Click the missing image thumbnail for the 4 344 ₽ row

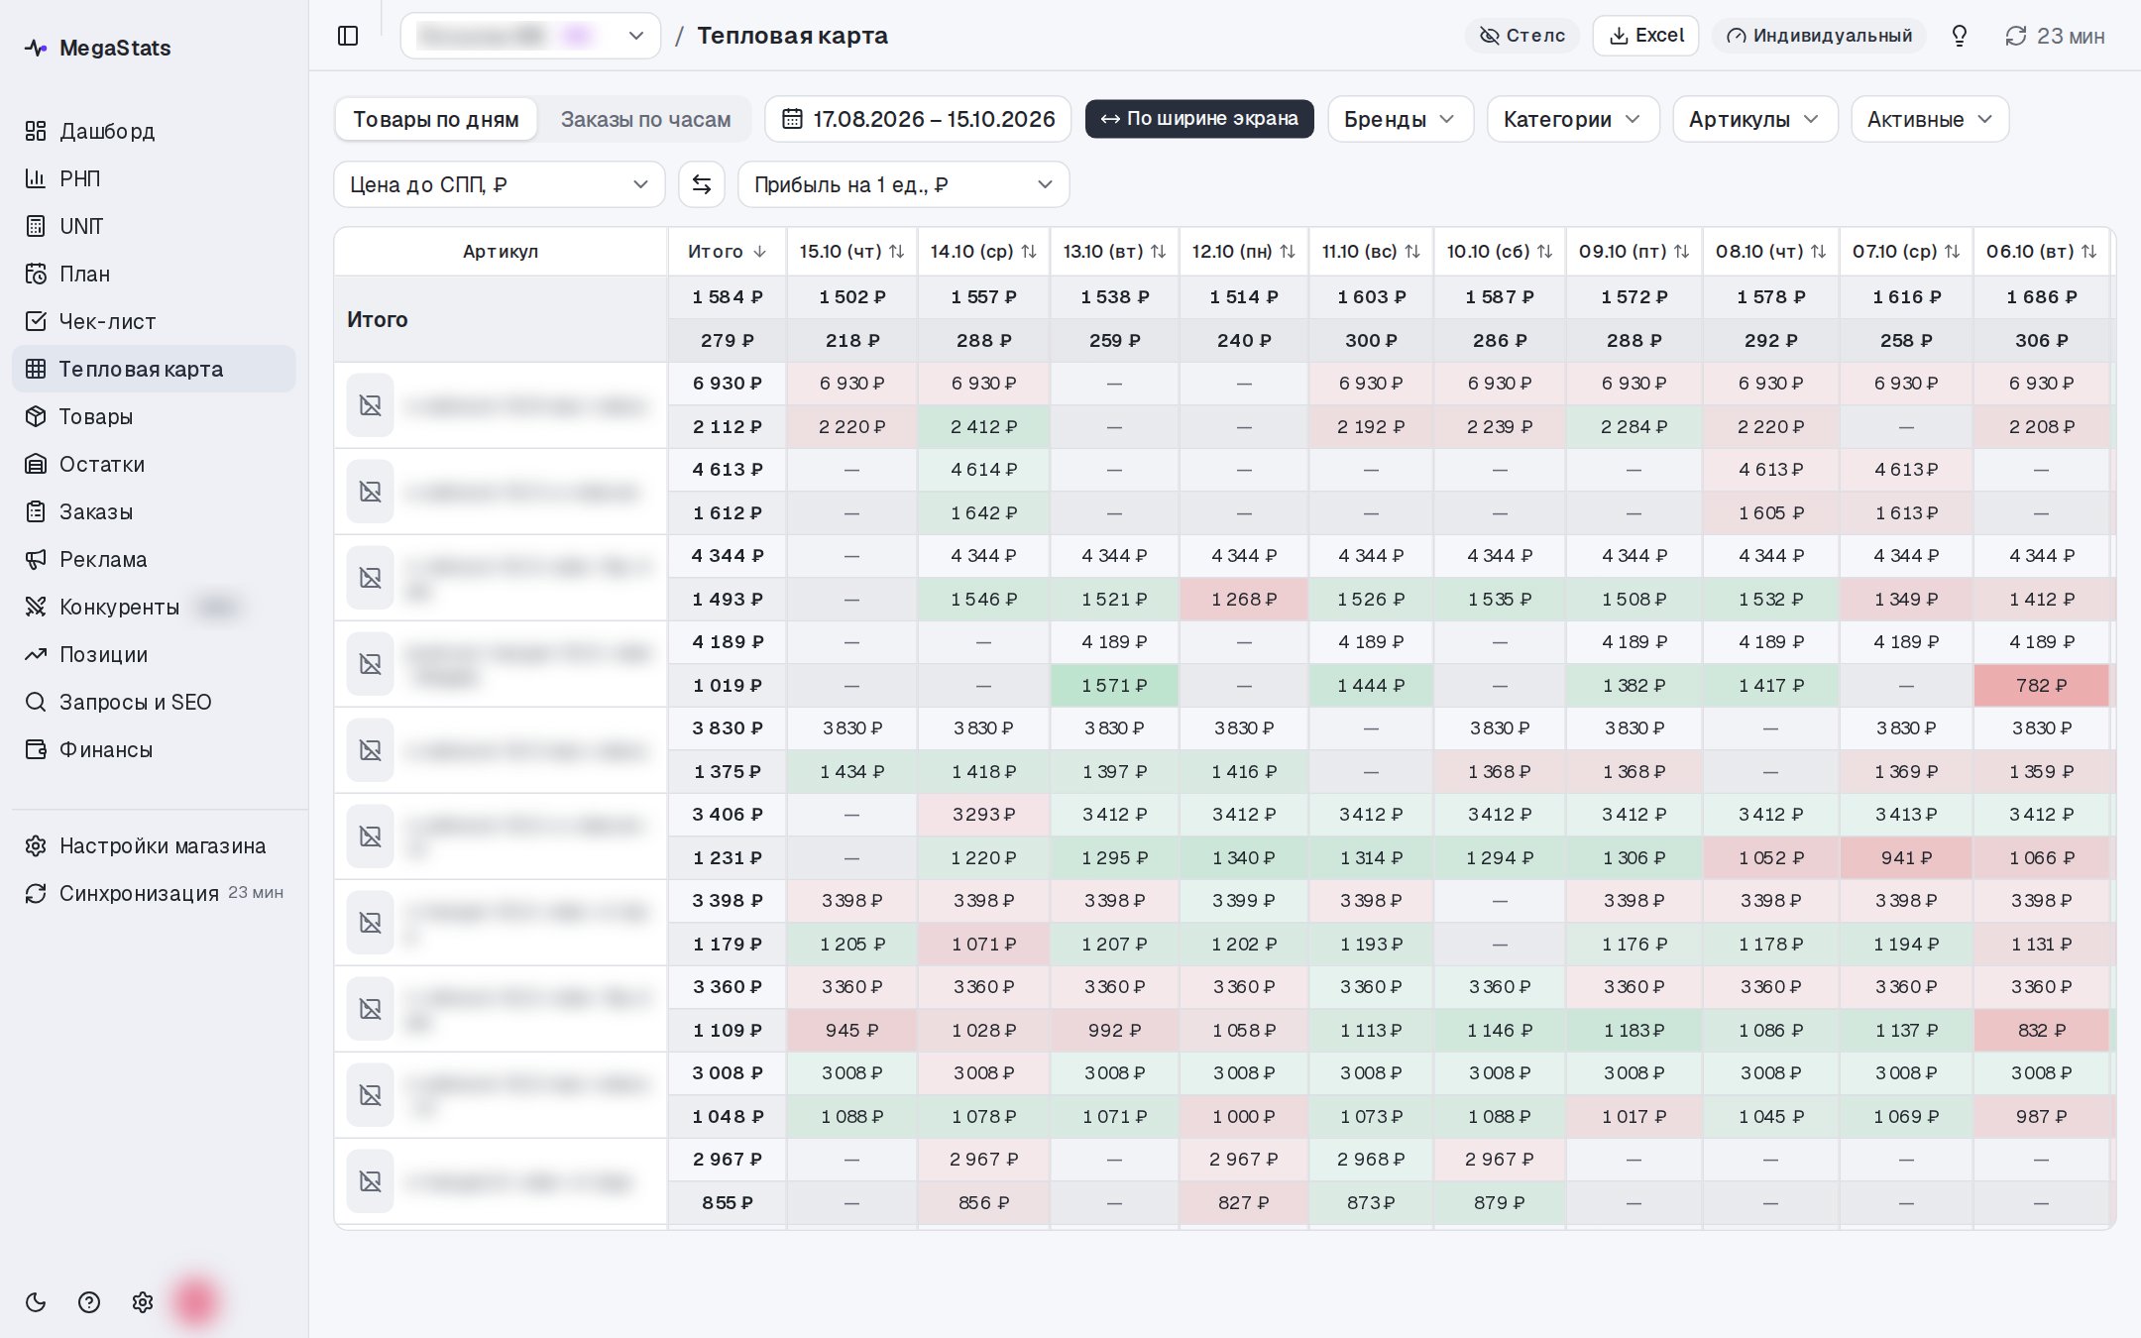pyautogui.click(x=371, y=578)
